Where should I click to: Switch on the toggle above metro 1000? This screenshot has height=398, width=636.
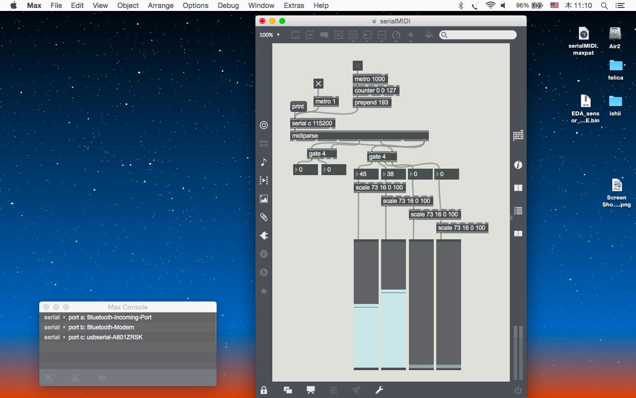click(358, 66)
